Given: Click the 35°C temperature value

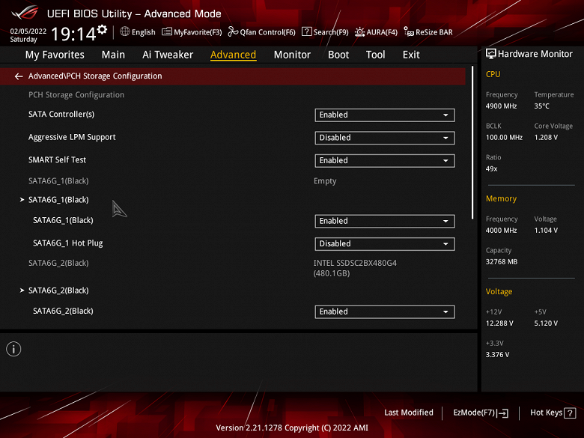Looking at the screenshot, I should (x=541, y=106).
